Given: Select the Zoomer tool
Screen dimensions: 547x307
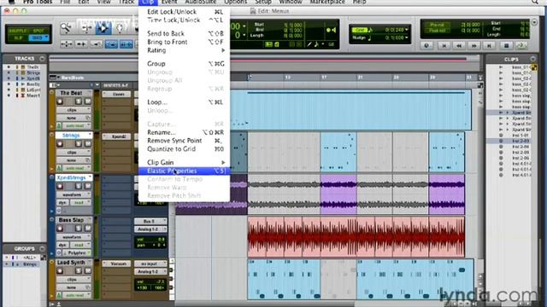Looking at the screenshot, I should tap(67, 28).
